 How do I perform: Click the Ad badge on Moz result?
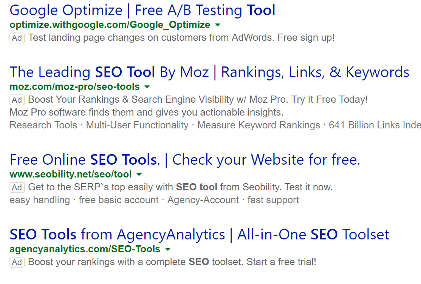[17, 100]
